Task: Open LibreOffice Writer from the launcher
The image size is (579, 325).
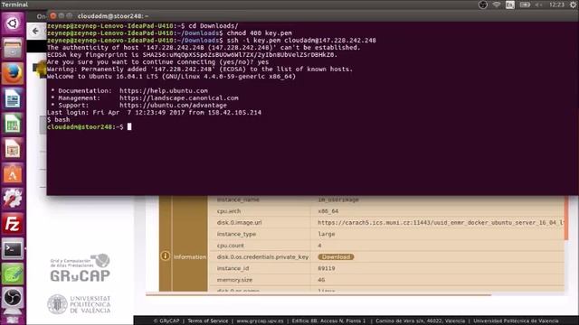Action: (x=13, y=98)
